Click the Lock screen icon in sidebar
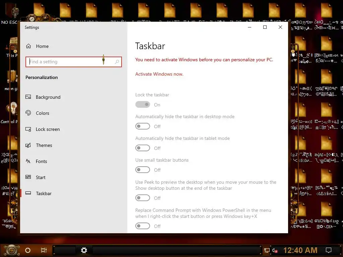343x257 pixels. pyautogui.click(x=28, y=129)
